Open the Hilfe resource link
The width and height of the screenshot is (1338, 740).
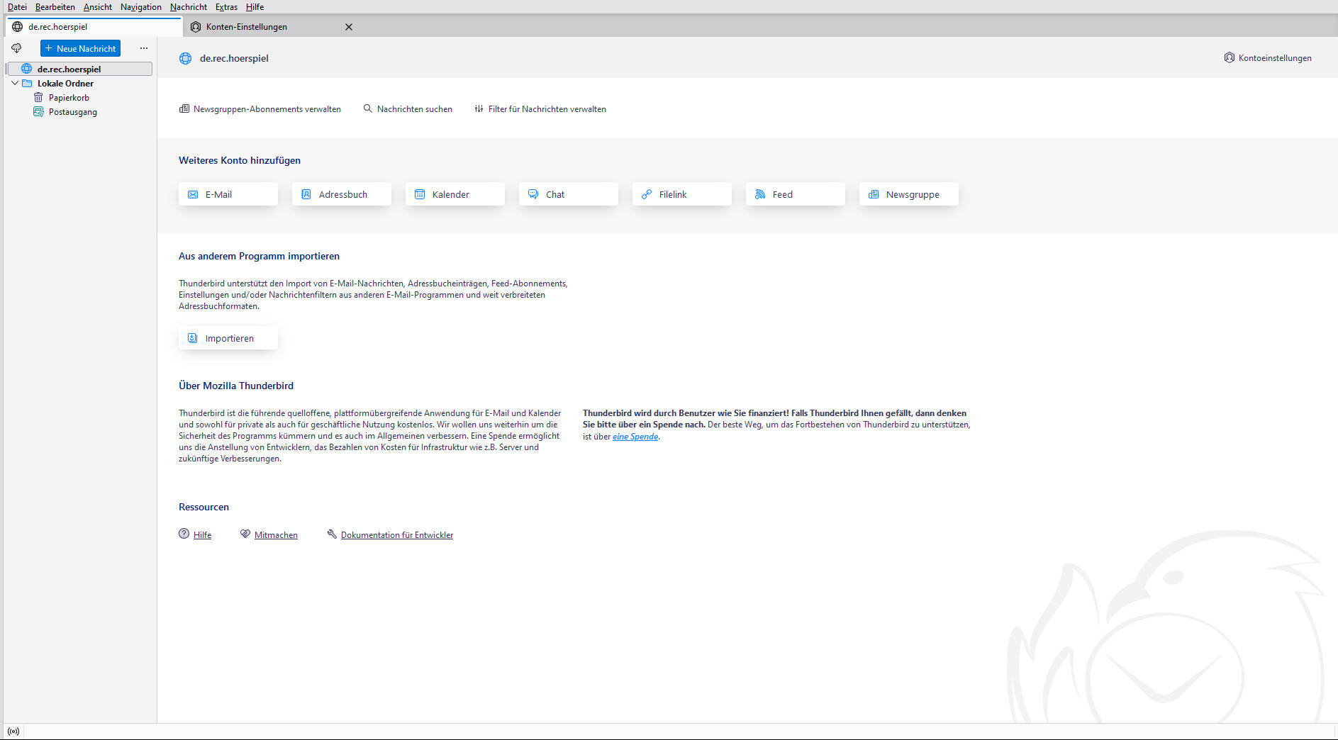[x=203, y=535]
